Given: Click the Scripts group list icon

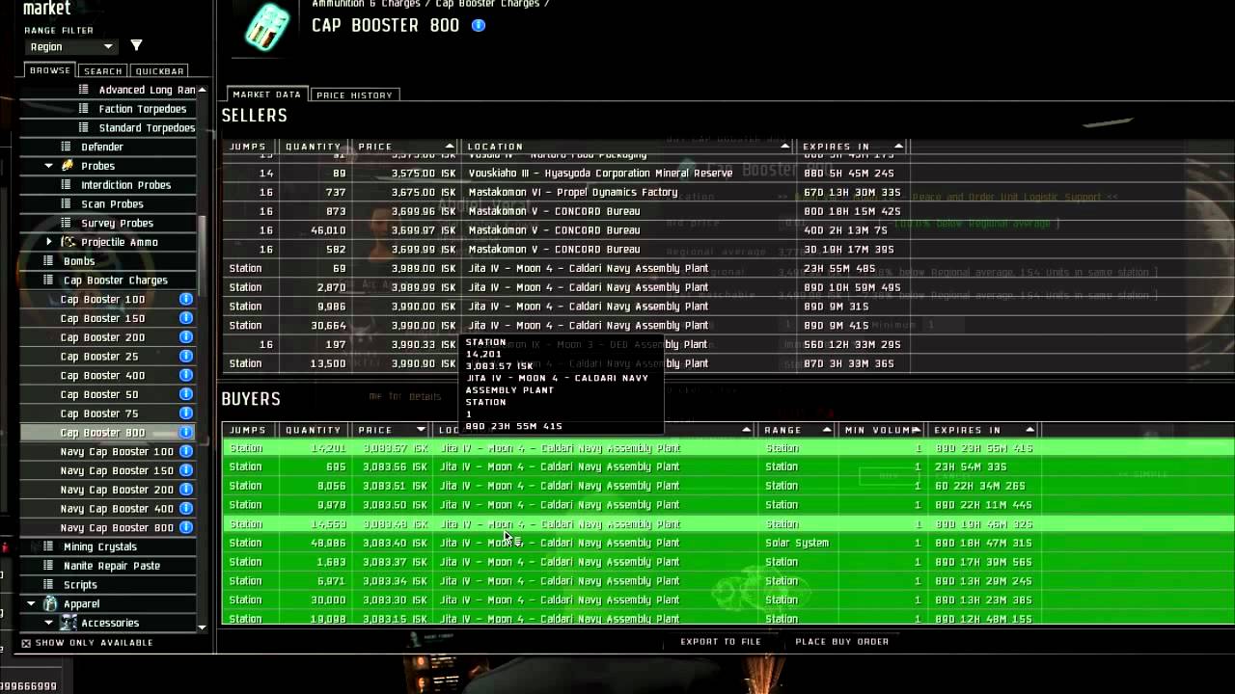Looking at the screenshot, I should click(48, 584).
